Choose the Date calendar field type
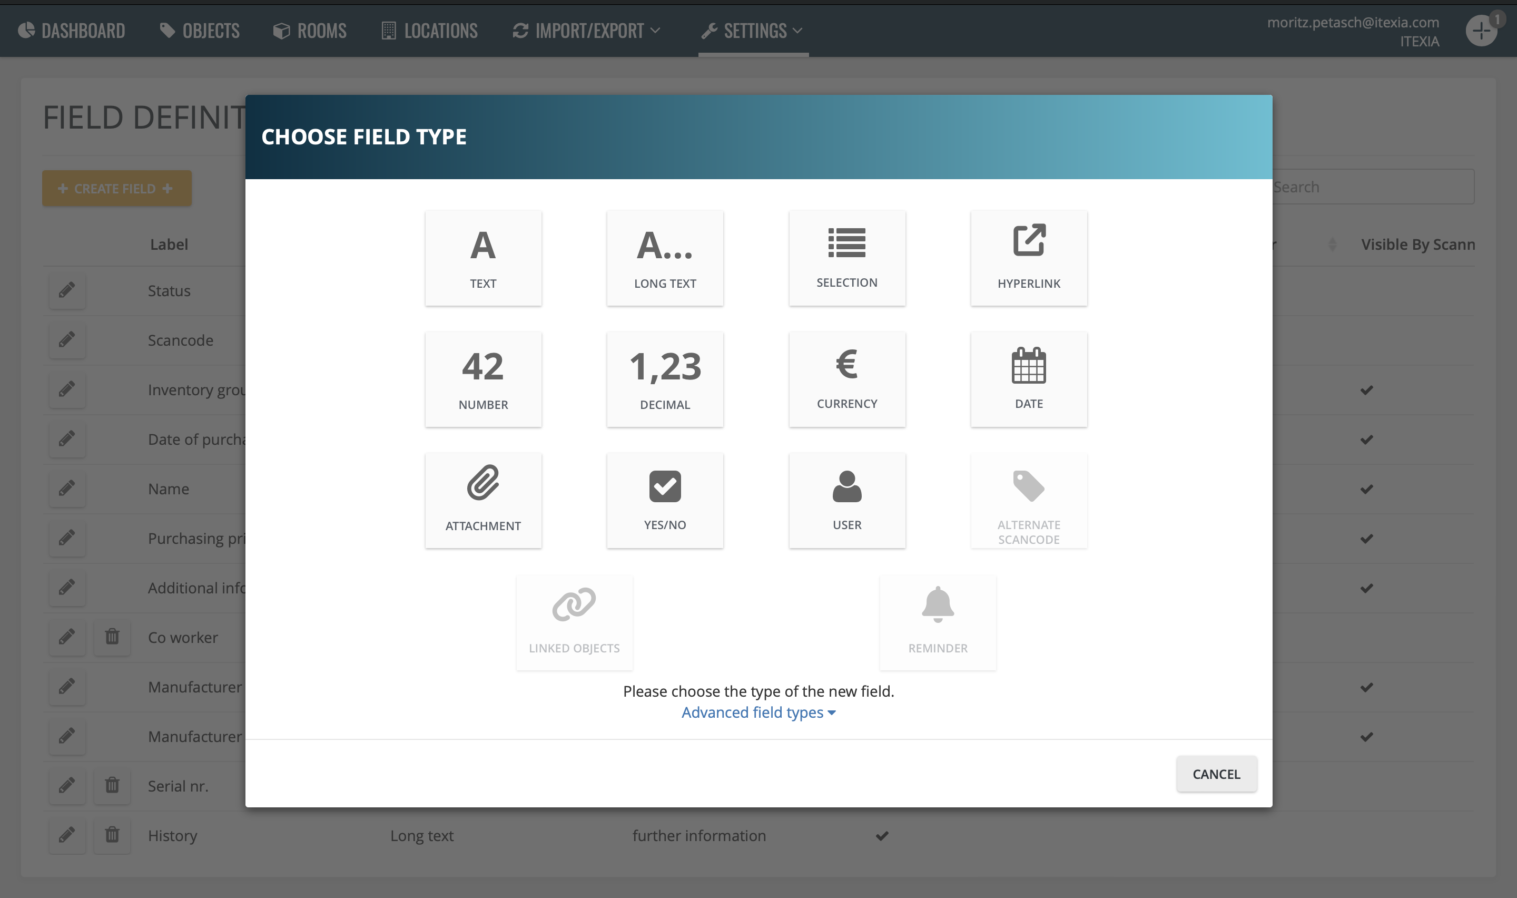Image resolution: width=1517 pixels, height=898 pixels. tap(1029, 379)
